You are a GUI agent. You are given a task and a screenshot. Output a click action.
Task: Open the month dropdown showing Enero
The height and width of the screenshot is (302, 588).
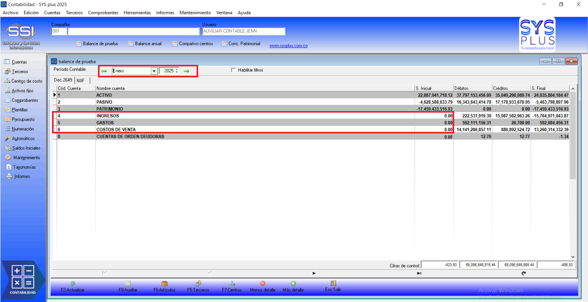pos(154,71)
